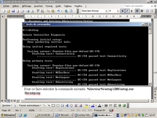Toggle bulleted list formatting
The width and height of the screenshot is (157, 118).
pos(152,11)
